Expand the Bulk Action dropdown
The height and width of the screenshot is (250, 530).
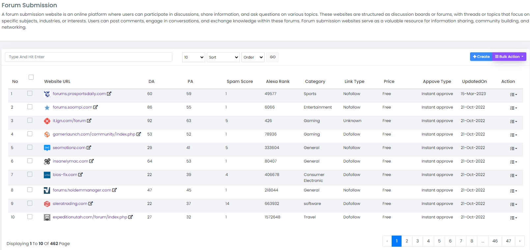tap(509, 57)
